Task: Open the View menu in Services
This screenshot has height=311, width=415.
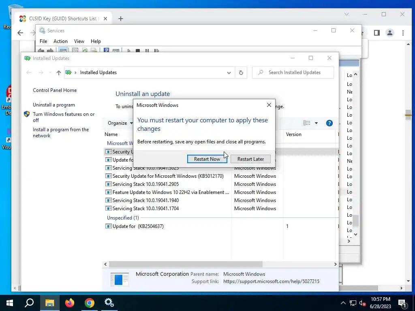Action: pyautogui.click(x=79, y=41)
